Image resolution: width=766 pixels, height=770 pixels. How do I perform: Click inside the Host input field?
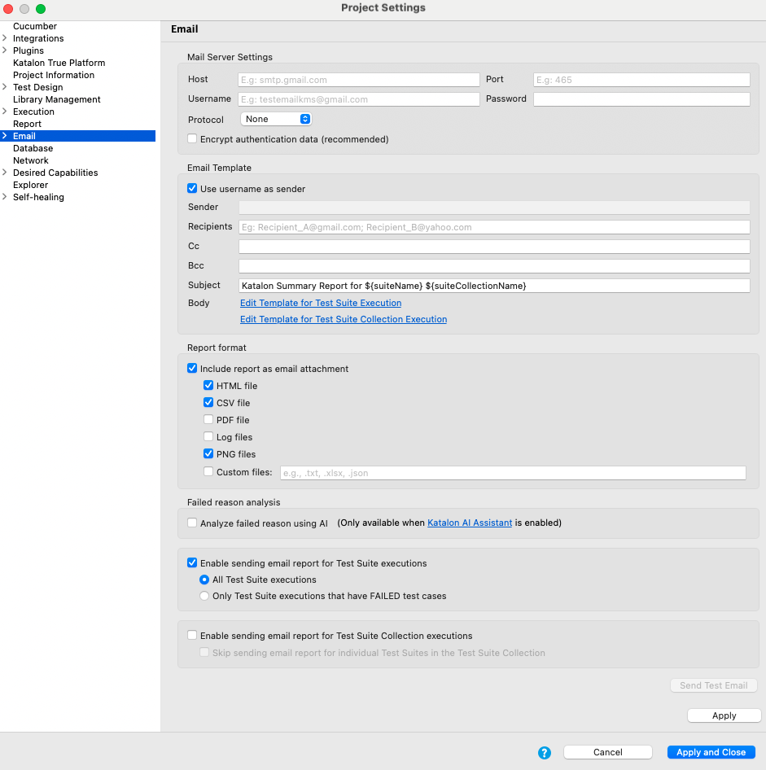[358, 79]
